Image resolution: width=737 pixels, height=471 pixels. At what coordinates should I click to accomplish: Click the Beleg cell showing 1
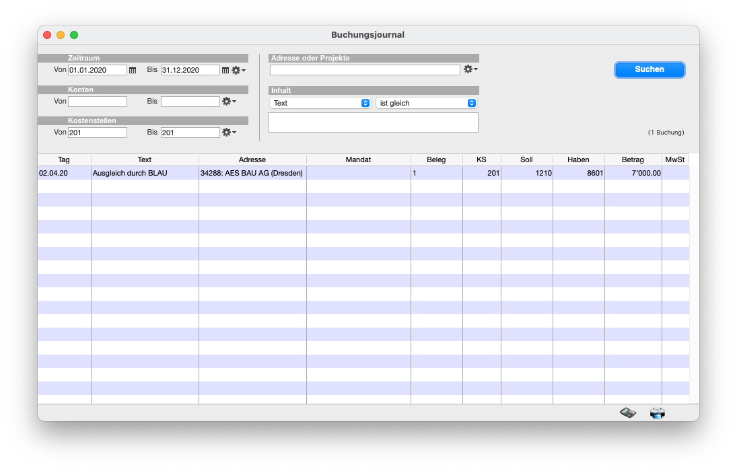tap(437, 173)
